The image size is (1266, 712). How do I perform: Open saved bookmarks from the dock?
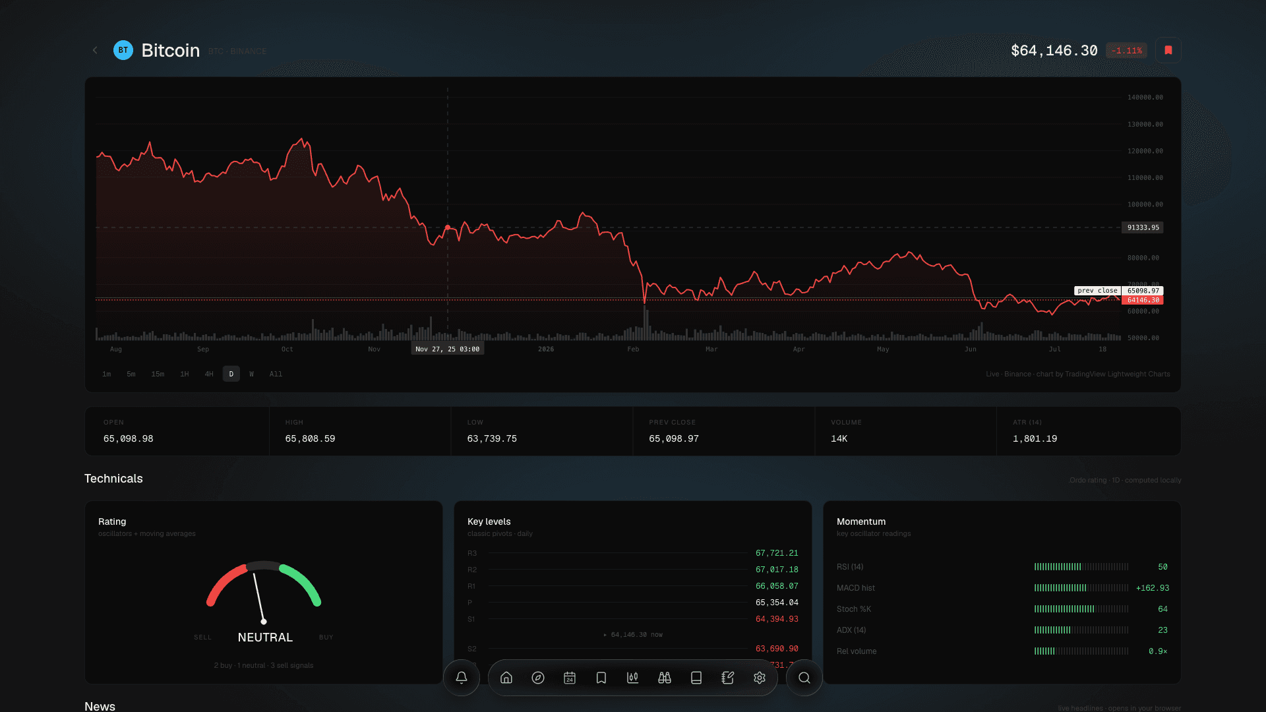(601, 678)
